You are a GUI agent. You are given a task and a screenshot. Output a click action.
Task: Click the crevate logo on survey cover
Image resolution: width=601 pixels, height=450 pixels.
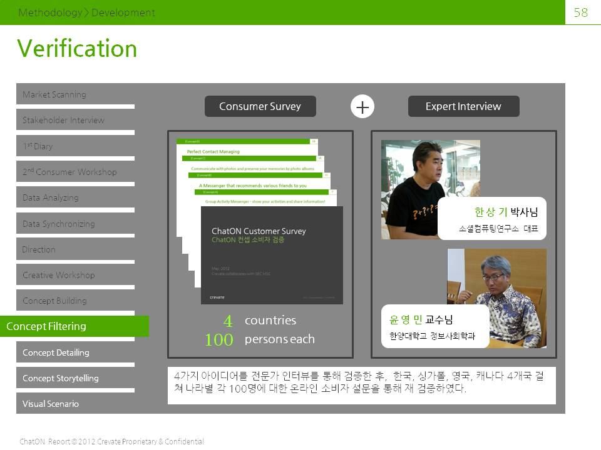[217, 297]
